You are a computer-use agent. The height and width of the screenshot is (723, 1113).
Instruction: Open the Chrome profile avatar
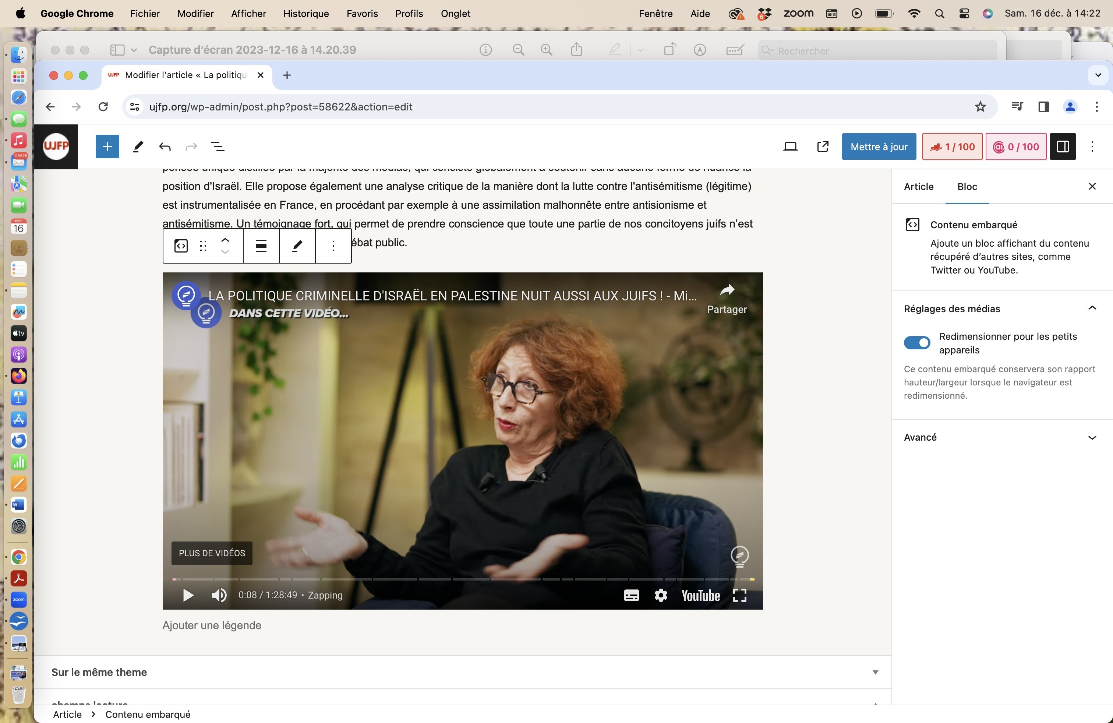(1070, 107)
